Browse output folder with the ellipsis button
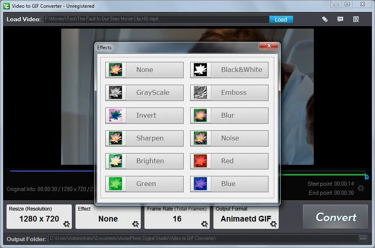The height and width of the screenshot is (248, 375). click(x=363, y=239)
